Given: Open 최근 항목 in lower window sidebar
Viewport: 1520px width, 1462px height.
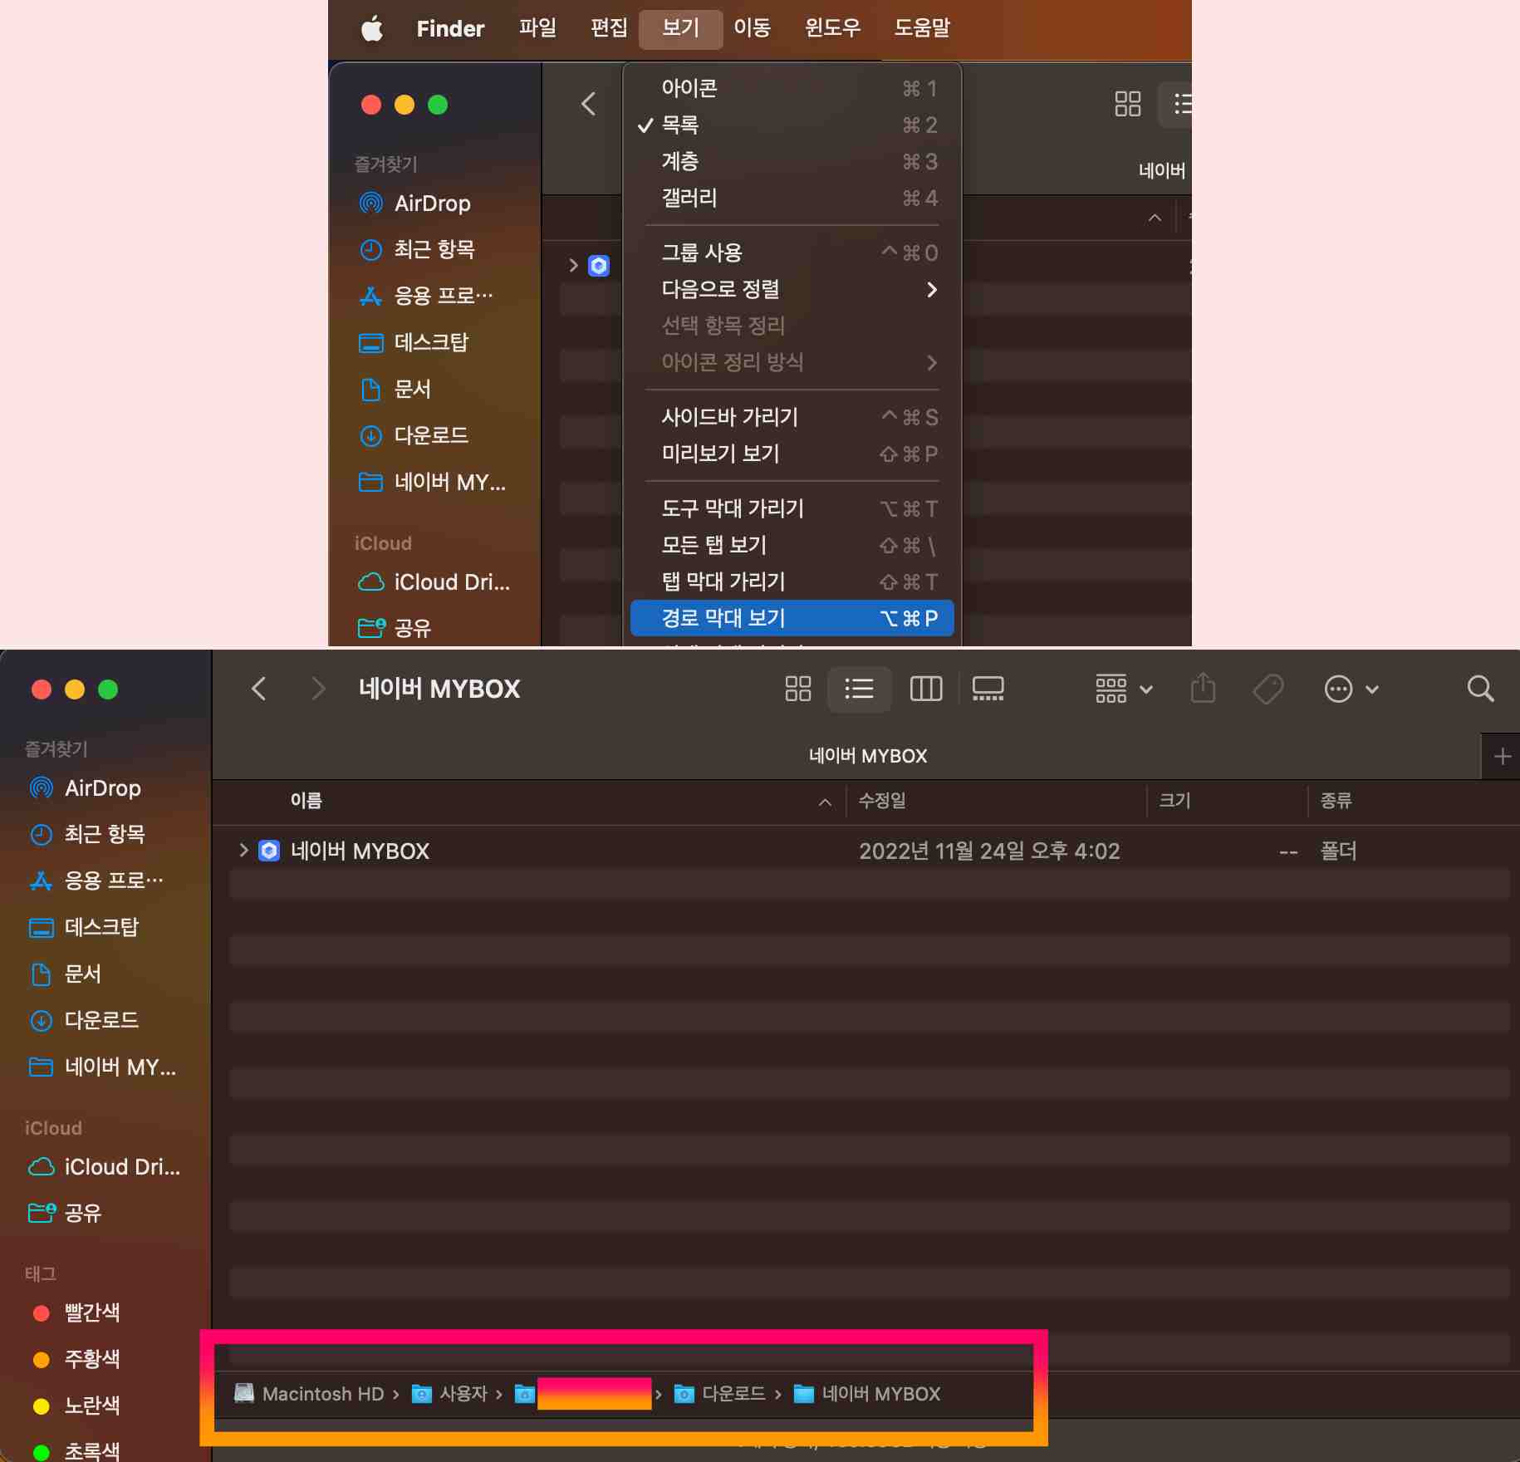Looking at the screenshot, I should (x=87, y=834).
